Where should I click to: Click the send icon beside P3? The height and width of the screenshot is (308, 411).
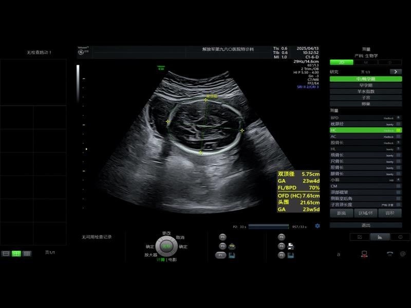pyautogui.click(x=232, y=246)
